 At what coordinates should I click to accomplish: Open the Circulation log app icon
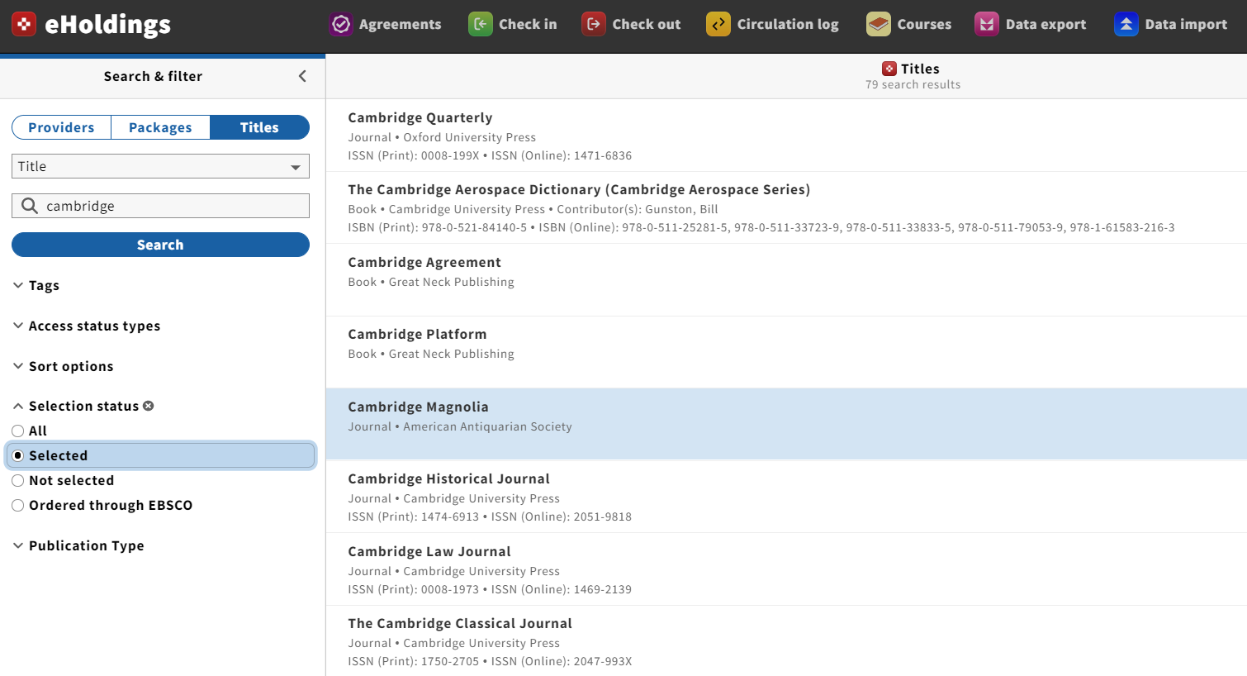(x=718, y=24)
